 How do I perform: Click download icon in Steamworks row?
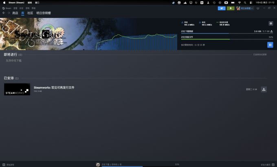[x=264, y=89]
